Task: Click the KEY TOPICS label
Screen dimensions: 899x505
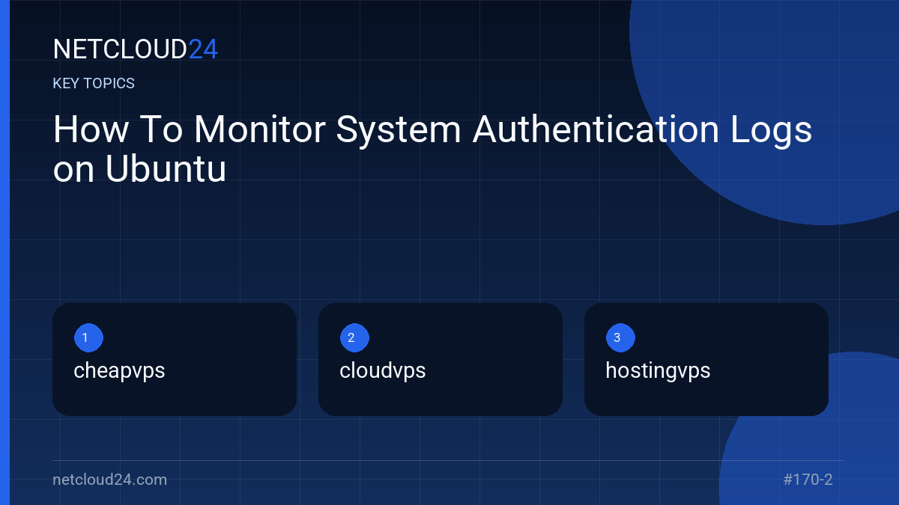Action: tap(94, 84)
